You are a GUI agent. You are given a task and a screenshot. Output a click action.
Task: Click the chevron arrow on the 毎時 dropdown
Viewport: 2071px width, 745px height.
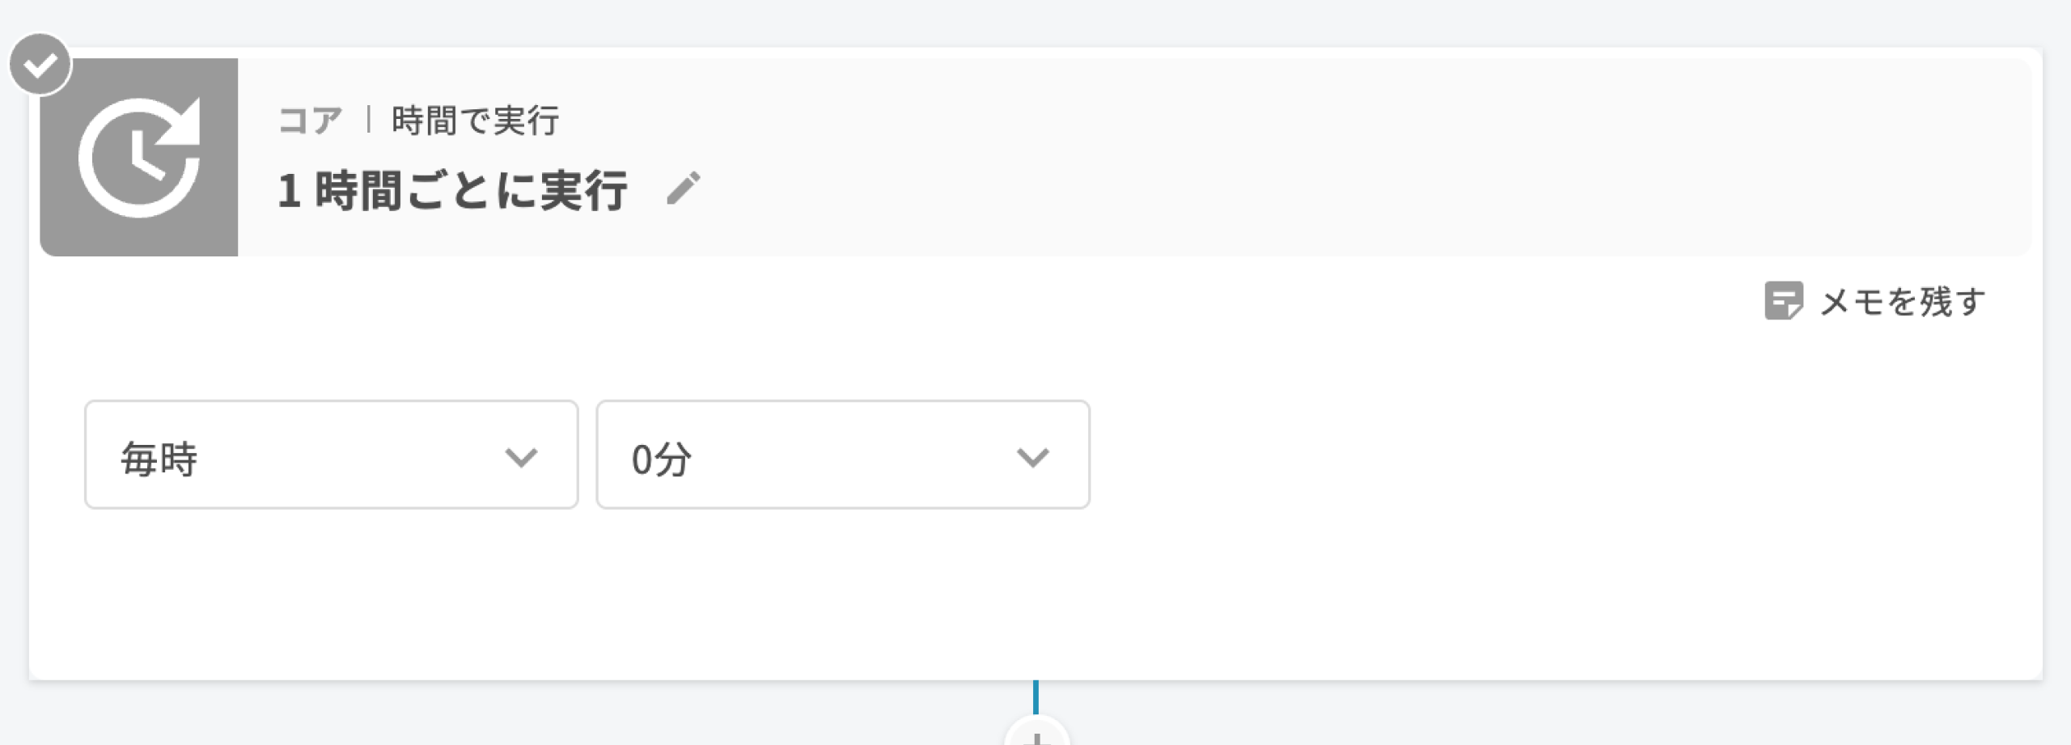pos(521,457)
